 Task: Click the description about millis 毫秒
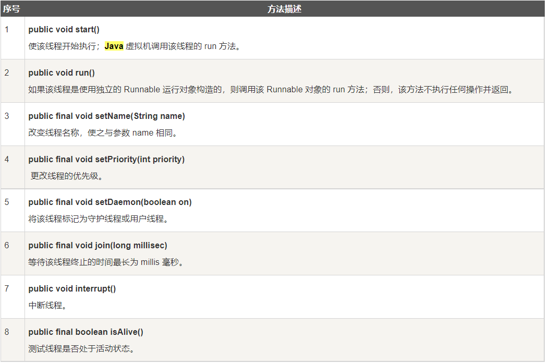[106, 262]
